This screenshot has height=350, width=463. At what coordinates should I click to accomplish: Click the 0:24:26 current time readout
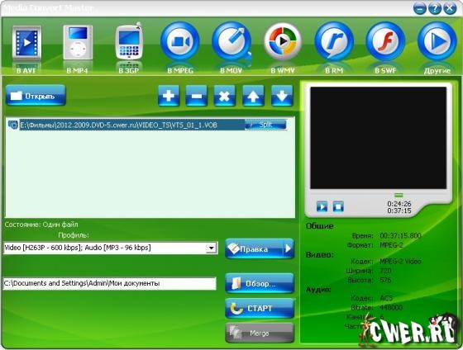pos(399,204)
